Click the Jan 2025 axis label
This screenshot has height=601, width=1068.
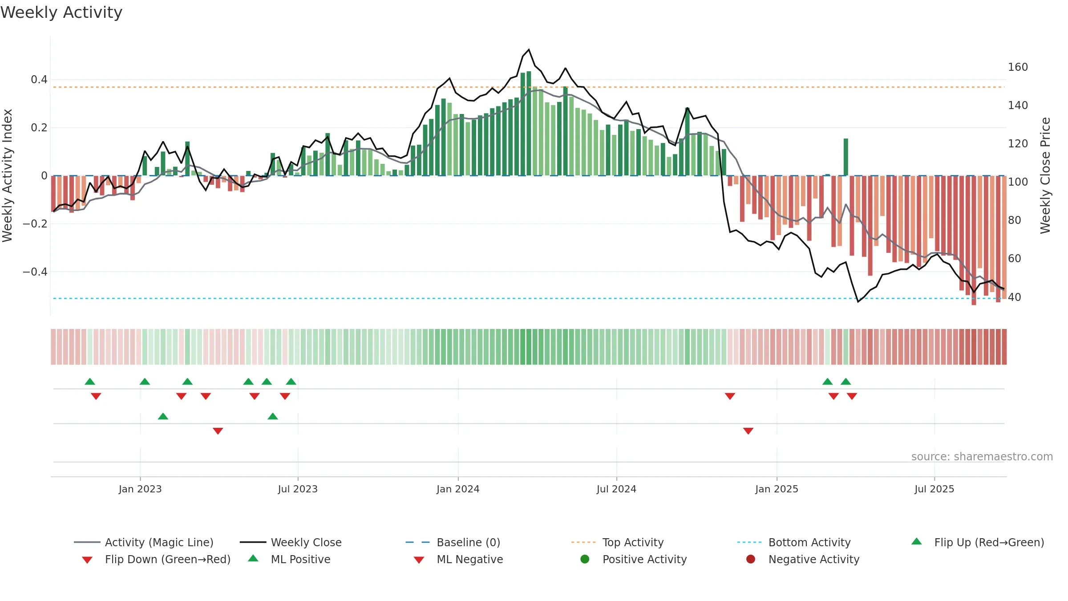click(x=777, y=489)
